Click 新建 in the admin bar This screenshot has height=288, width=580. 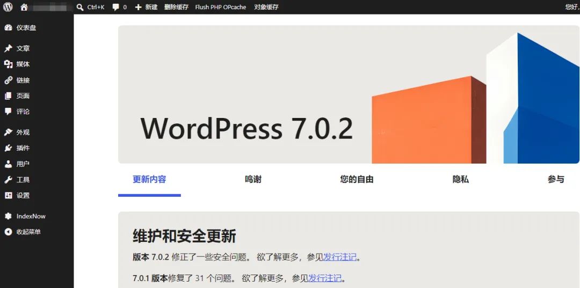(x=151, y=7)
